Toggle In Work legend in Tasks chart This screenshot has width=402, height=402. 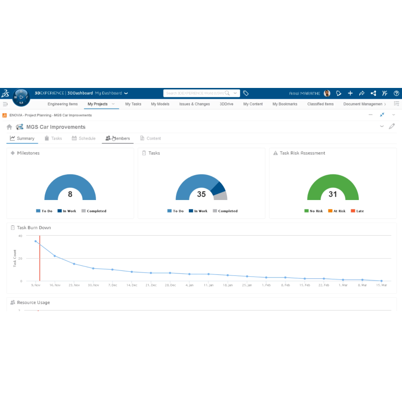(x=198, y=211)
